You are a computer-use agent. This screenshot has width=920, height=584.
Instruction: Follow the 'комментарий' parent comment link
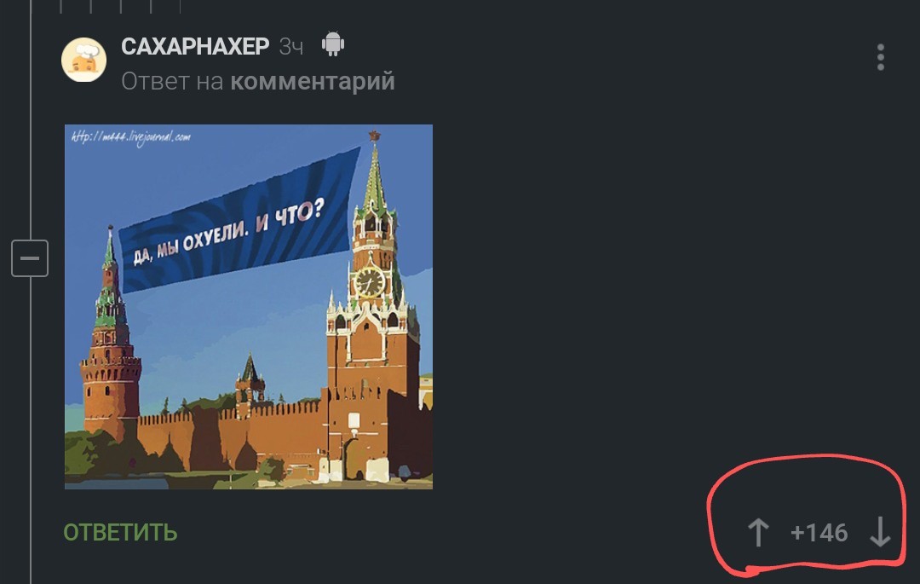click(313, 81)
